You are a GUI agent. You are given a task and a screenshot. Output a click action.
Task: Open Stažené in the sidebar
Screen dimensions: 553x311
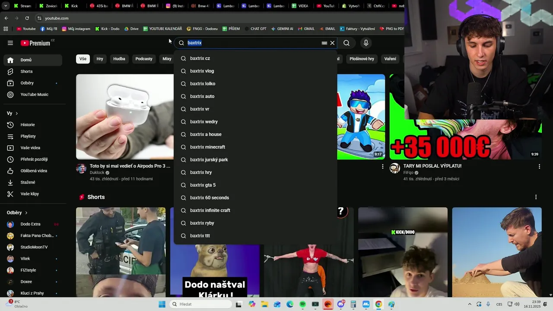pos(33,182)
